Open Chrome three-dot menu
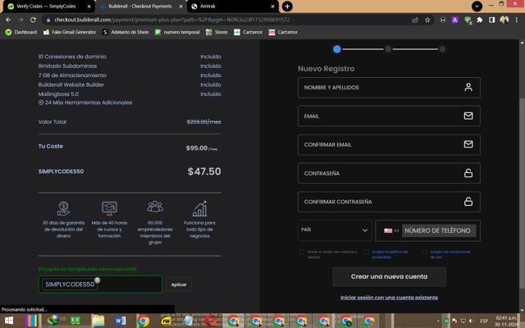Image resolution: width=525 pixels, height=328 pixels. coord(517,20)
